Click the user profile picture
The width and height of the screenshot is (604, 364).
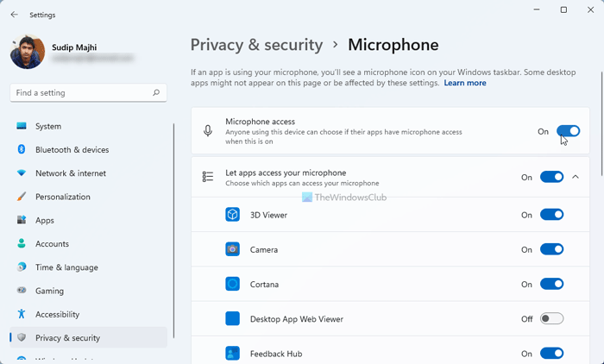coord(28,52)
